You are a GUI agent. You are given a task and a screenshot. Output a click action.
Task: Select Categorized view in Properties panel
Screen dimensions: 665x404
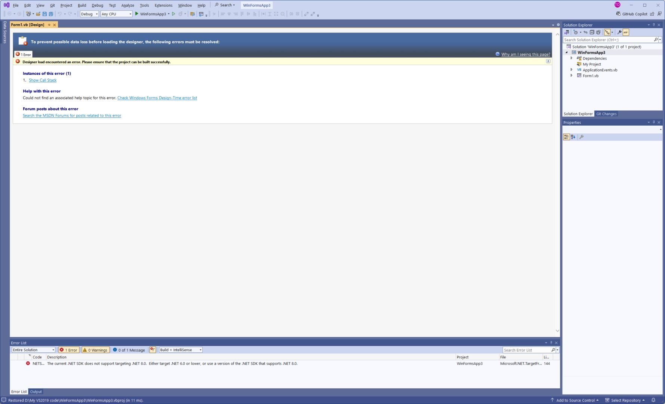coord(566,137)
